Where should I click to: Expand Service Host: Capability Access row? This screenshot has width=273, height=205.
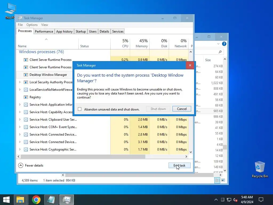click(20, 112)
